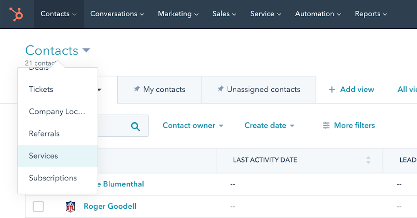Click the plus icon beside Add view

pos(332,90)
